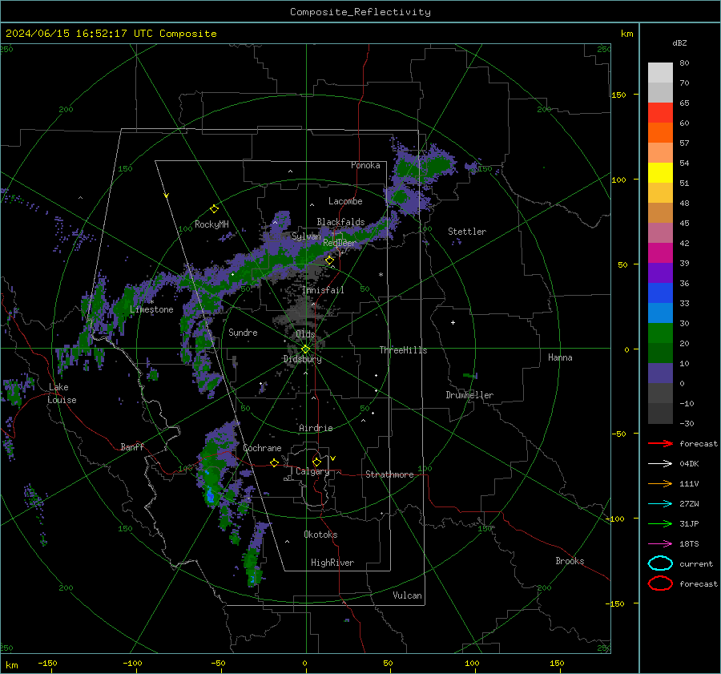Click the Airdrie city label
This screenshot has height=674, width=721.
(316, 428)
